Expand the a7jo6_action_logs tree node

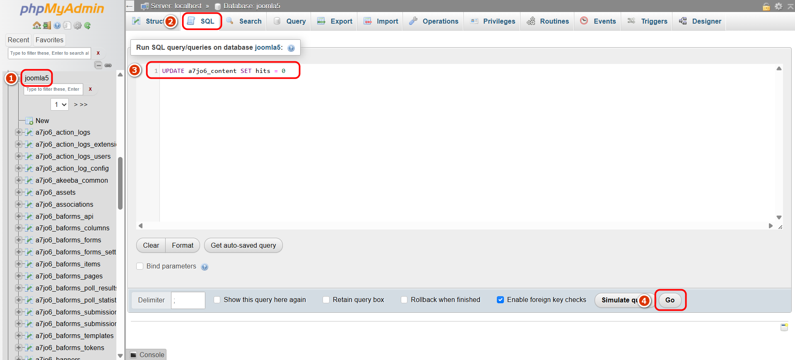(18, 132)
